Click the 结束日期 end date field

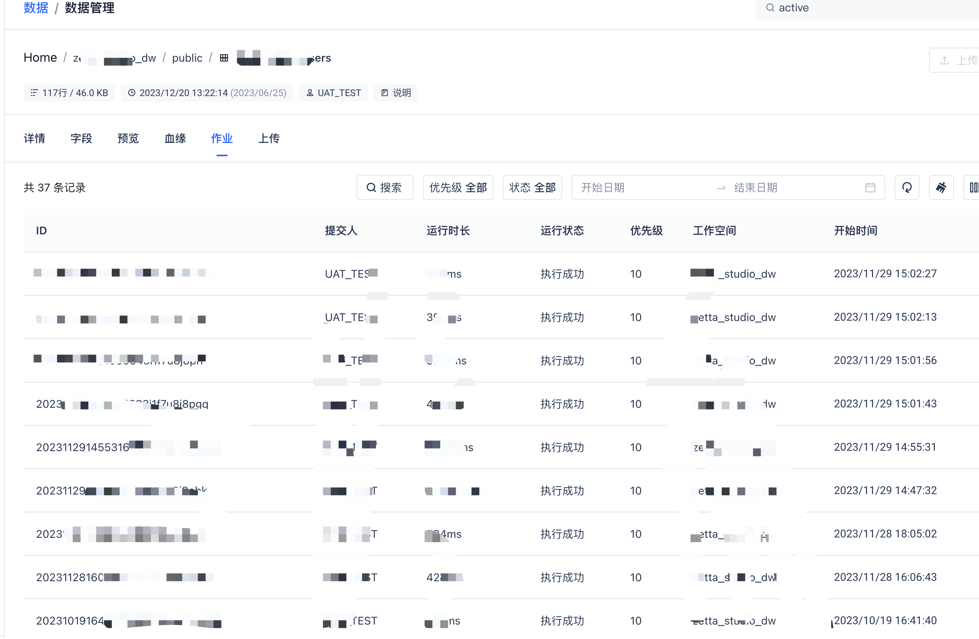point(755,188)
